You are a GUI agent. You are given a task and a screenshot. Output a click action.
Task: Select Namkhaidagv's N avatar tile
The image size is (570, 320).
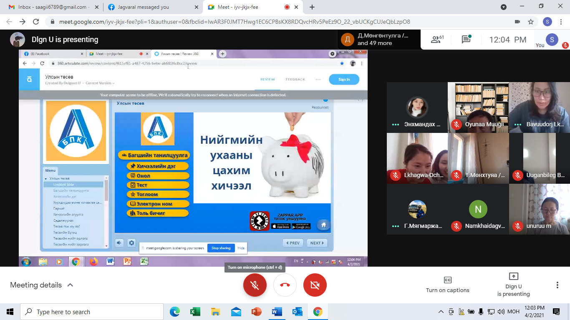pos(478,209)
